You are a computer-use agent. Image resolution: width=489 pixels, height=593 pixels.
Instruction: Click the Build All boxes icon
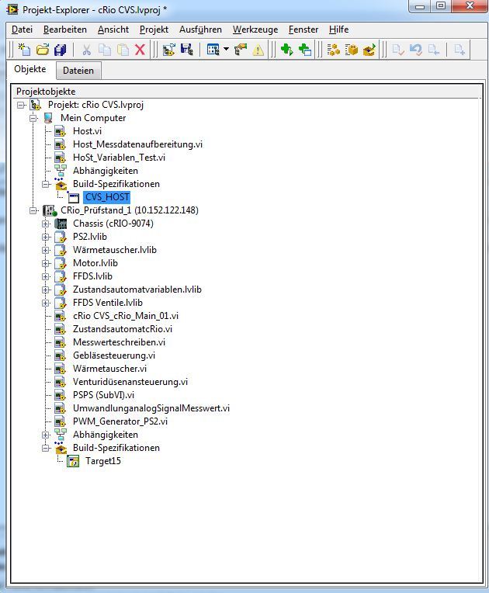coord(333,50)
